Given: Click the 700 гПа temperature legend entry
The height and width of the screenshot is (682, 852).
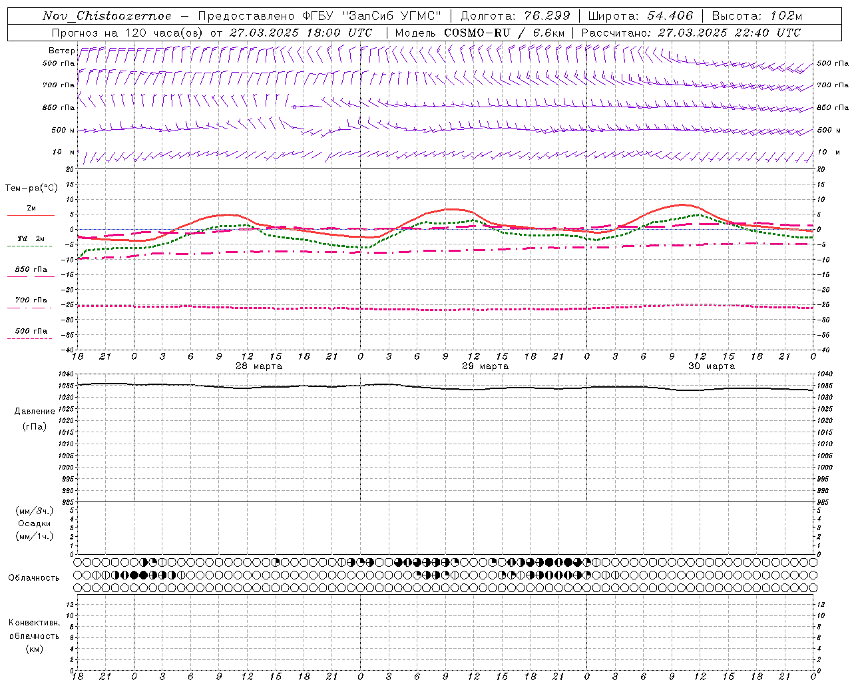Looking at the screenshot, I should tap(31, 303).
